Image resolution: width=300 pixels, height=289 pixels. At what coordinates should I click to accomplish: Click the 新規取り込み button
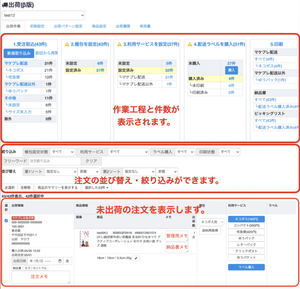19,53
